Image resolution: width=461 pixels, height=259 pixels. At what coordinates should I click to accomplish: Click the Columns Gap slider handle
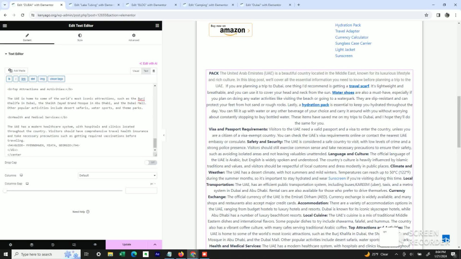coord(5,190)
